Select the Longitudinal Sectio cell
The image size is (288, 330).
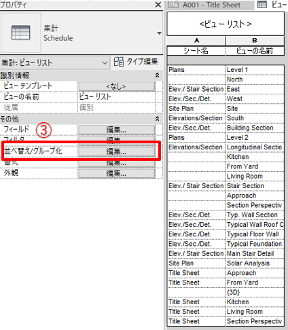click(x=255, y=147)
